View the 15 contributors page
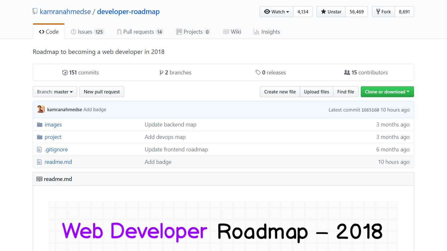Viewport: 447px width, 251px height. point(366,73)
